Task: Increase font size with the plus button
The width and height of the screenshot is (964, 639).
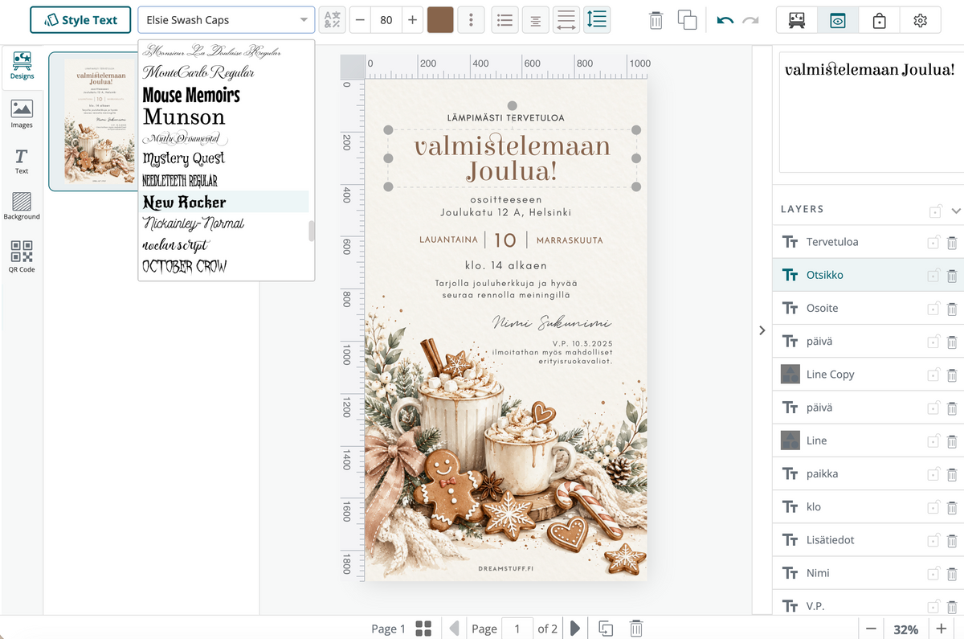Action: (412, 20)
